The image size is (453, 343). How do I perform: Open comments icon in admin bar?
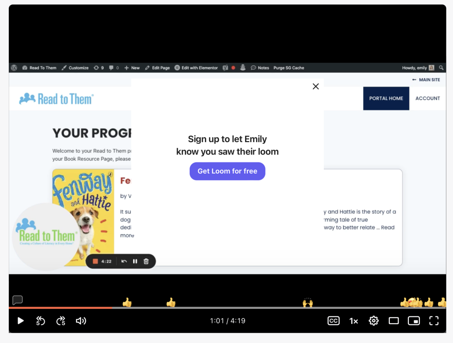tap(114, 68)
